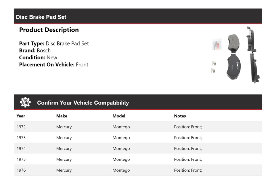Click Confirm Your Vehicle Compatibility heading
This screenshot has width=276, height=184.
(83, 103)
